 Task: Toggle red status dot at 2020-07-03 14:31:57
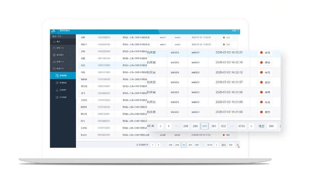click(261, 82)
